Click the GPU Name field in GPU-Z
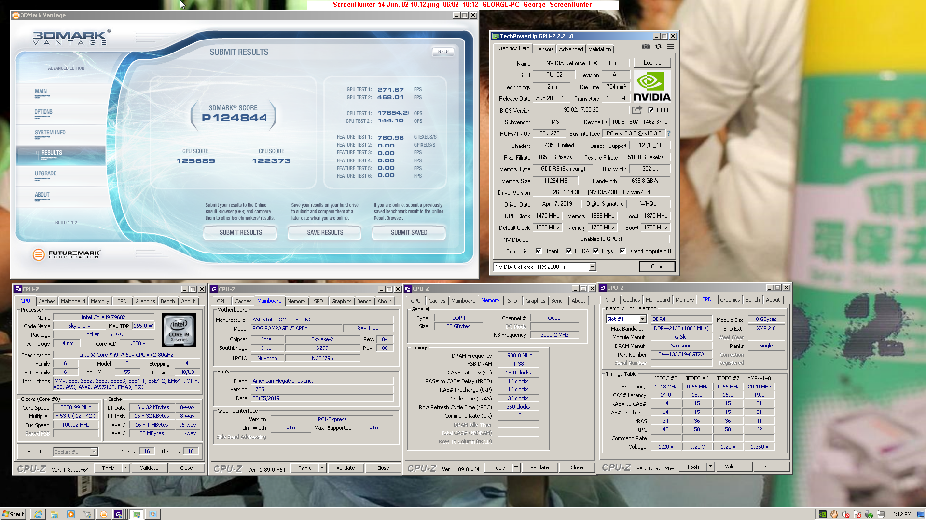Screen dimensions: 926x520 tap(581, 63)
